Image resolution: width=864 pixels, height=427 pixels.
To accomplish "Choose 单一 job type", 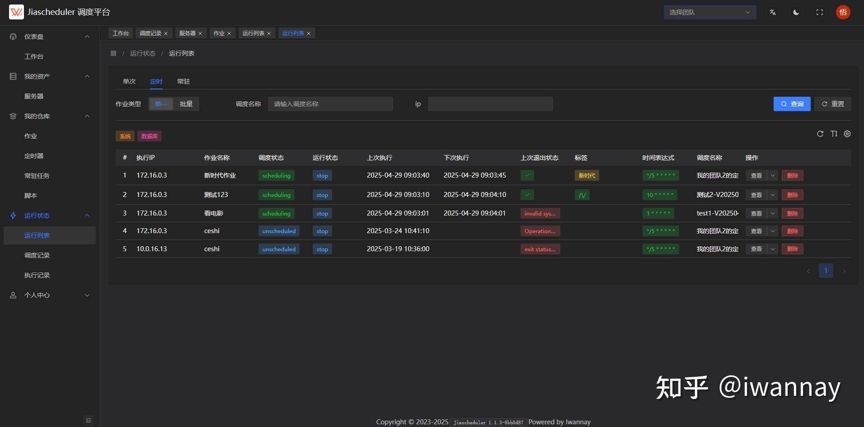I will tap(161, 104).
